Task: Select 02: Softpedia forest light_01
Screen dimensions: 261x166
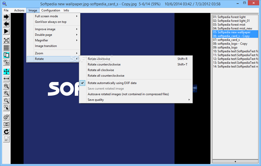Action: [x=235, y=21]
